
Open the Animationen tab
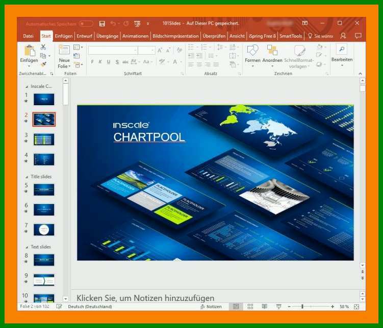[x=135, y=36]
